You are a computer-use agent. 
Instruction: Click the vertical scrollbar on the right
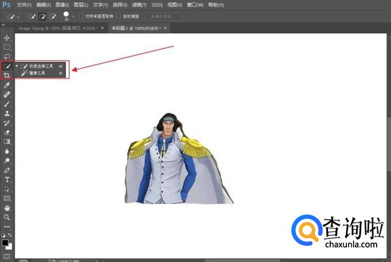pos(389,144)
